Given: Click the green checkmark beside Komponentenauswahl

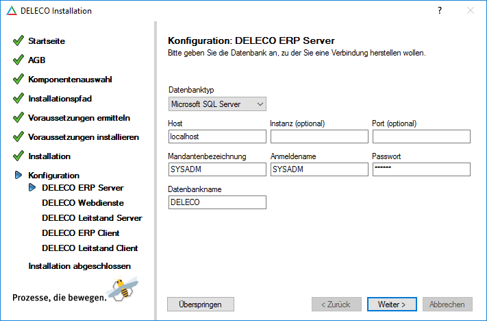Looking at the screenshot, I should [x=18, y=79].
